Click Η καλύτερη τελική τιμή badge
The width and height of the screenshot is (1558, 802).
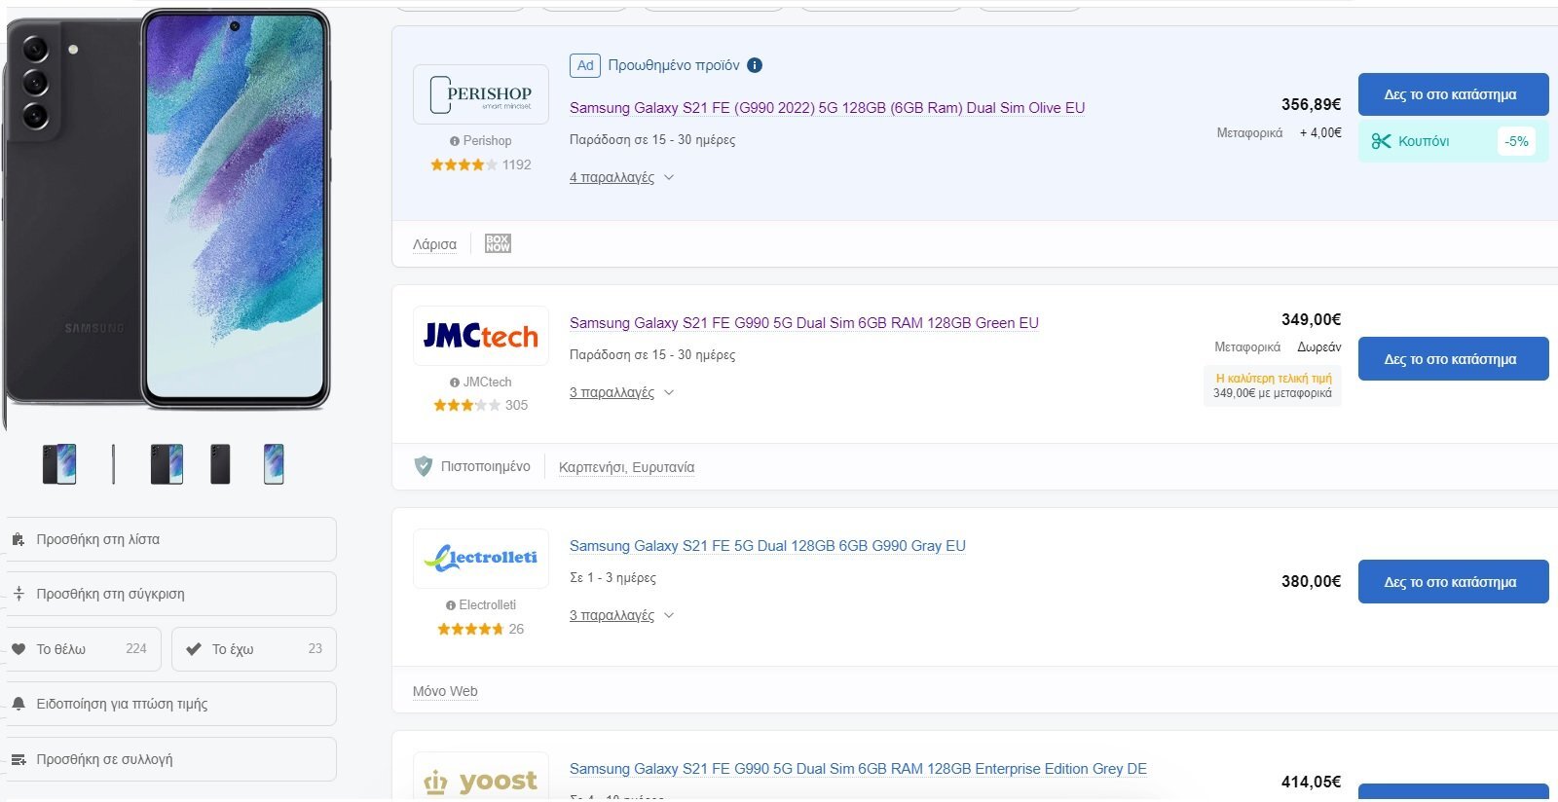pos(1273,385)
